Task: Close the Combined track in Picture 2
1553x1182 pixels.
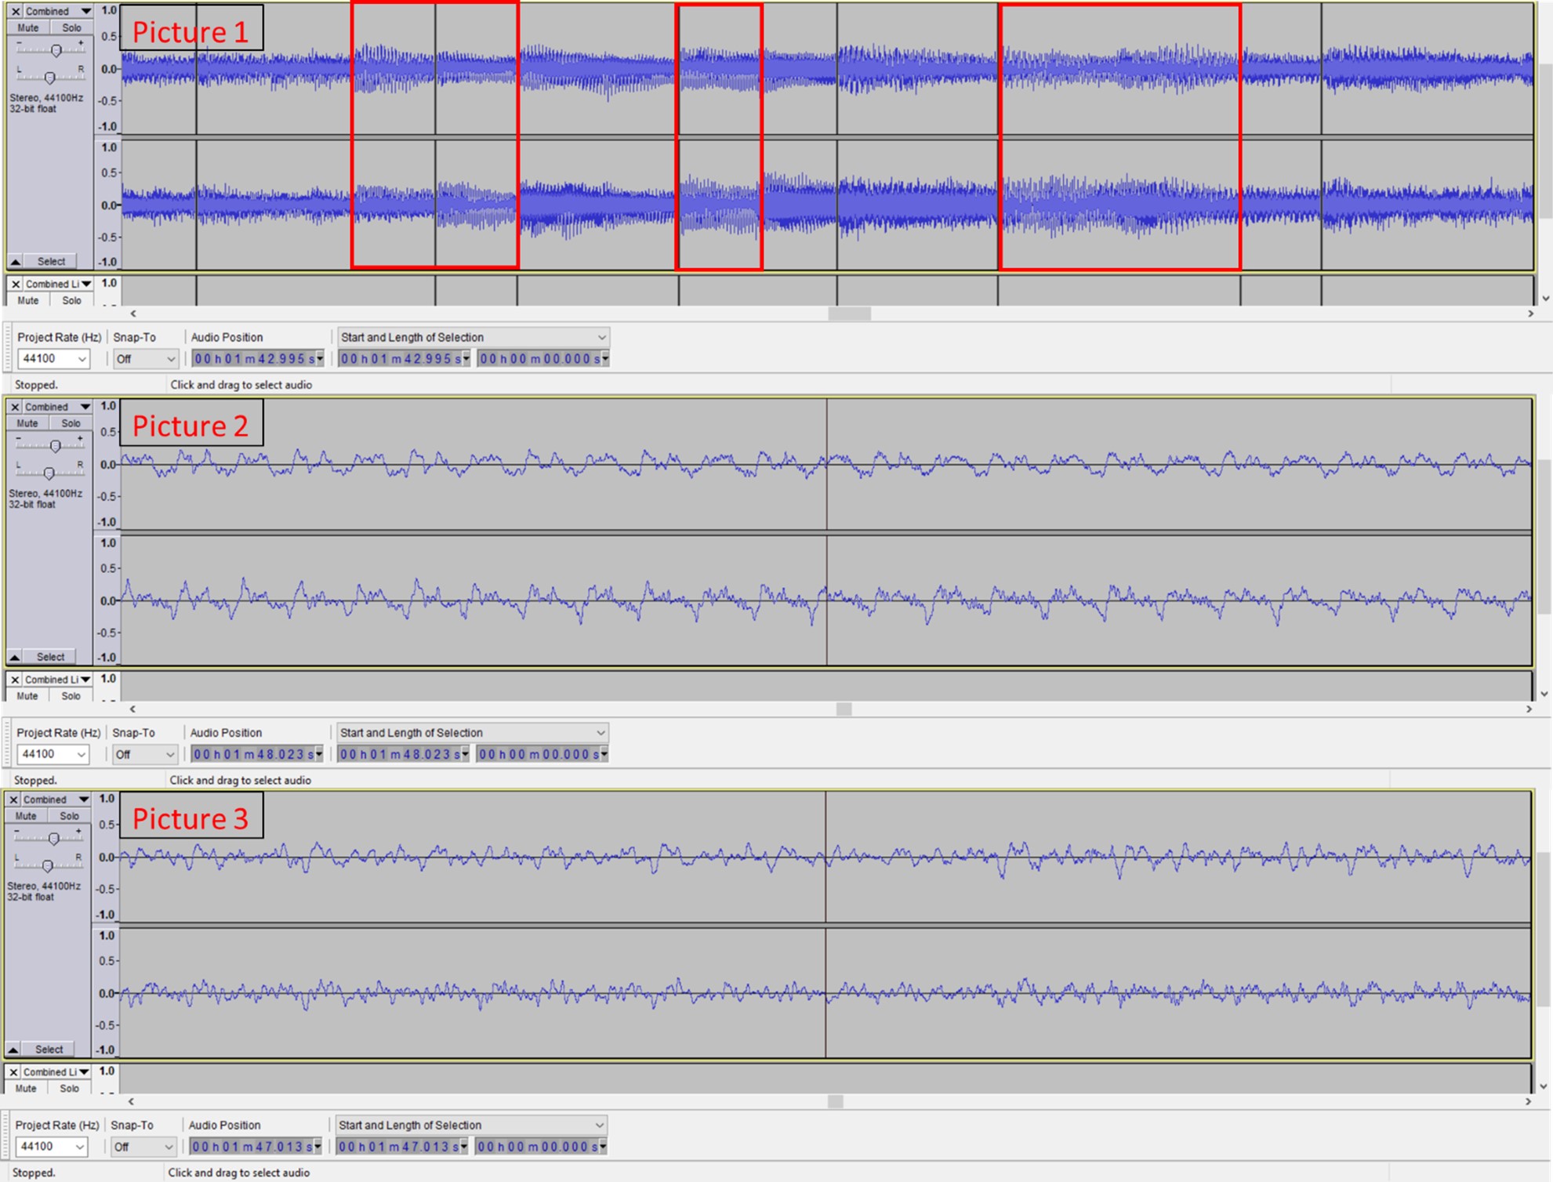Action: pos(15,407)
